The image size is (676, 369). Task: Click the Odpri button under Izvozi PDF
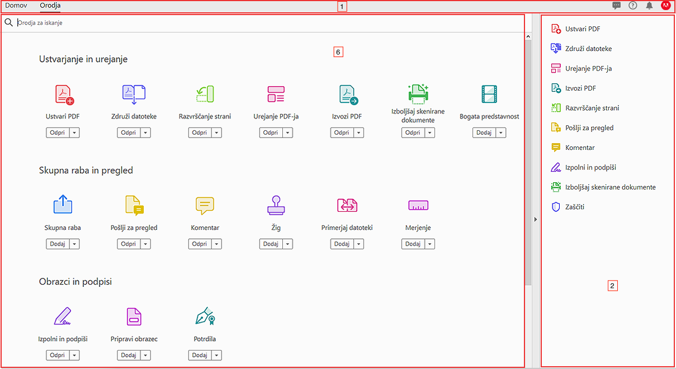tap(342, 133)
